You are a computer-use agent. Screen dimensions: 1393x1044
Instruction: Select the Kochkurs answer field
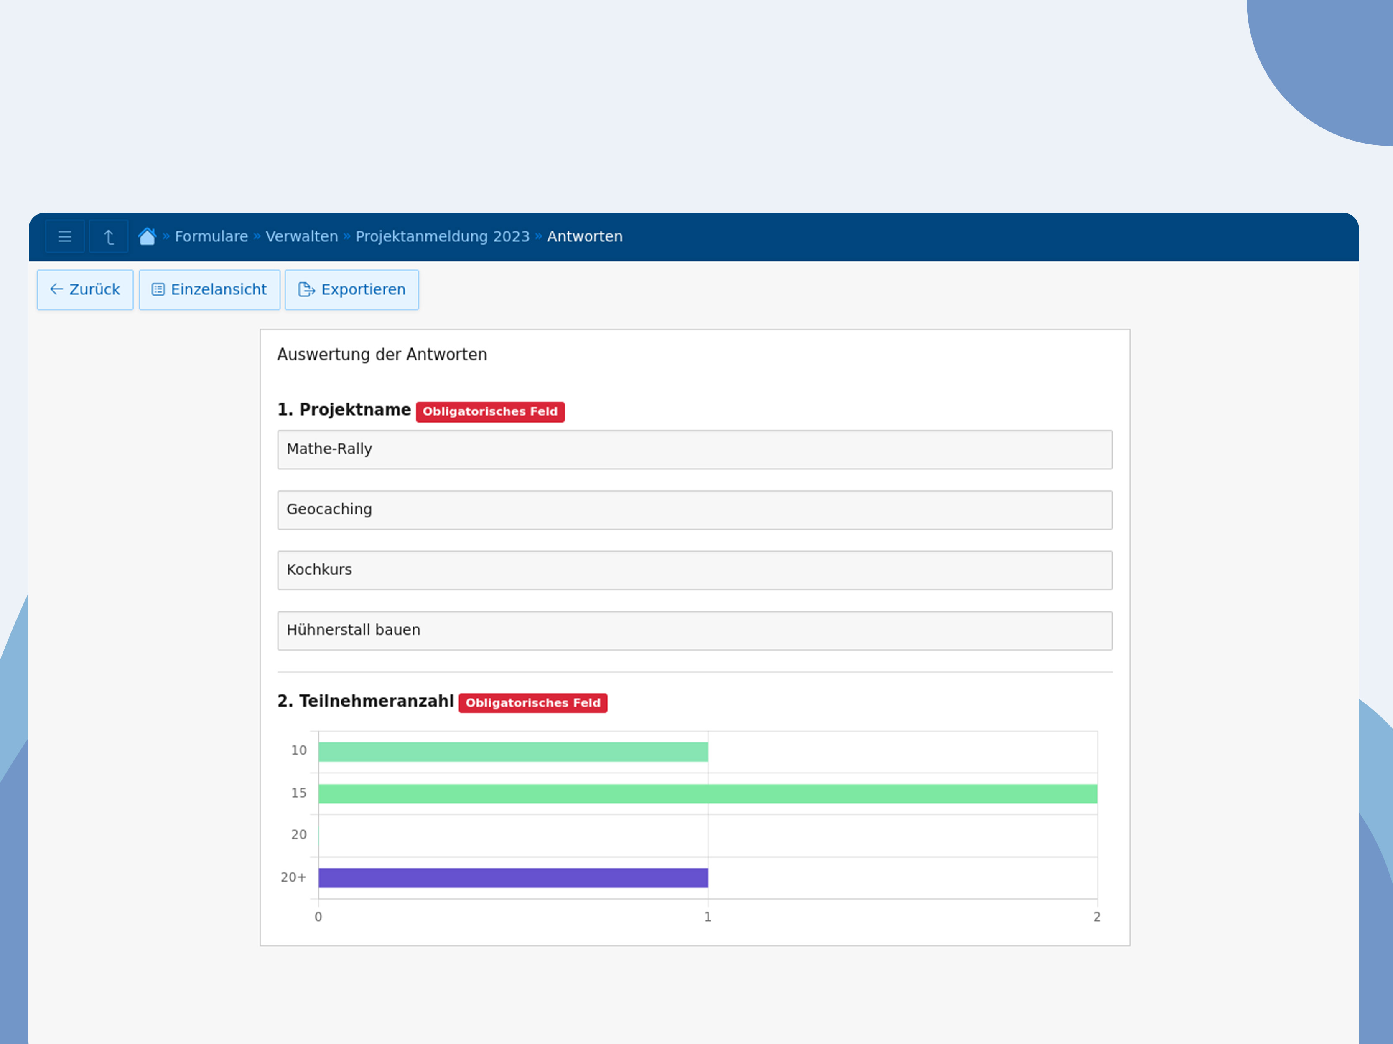[x=695, y=570]
